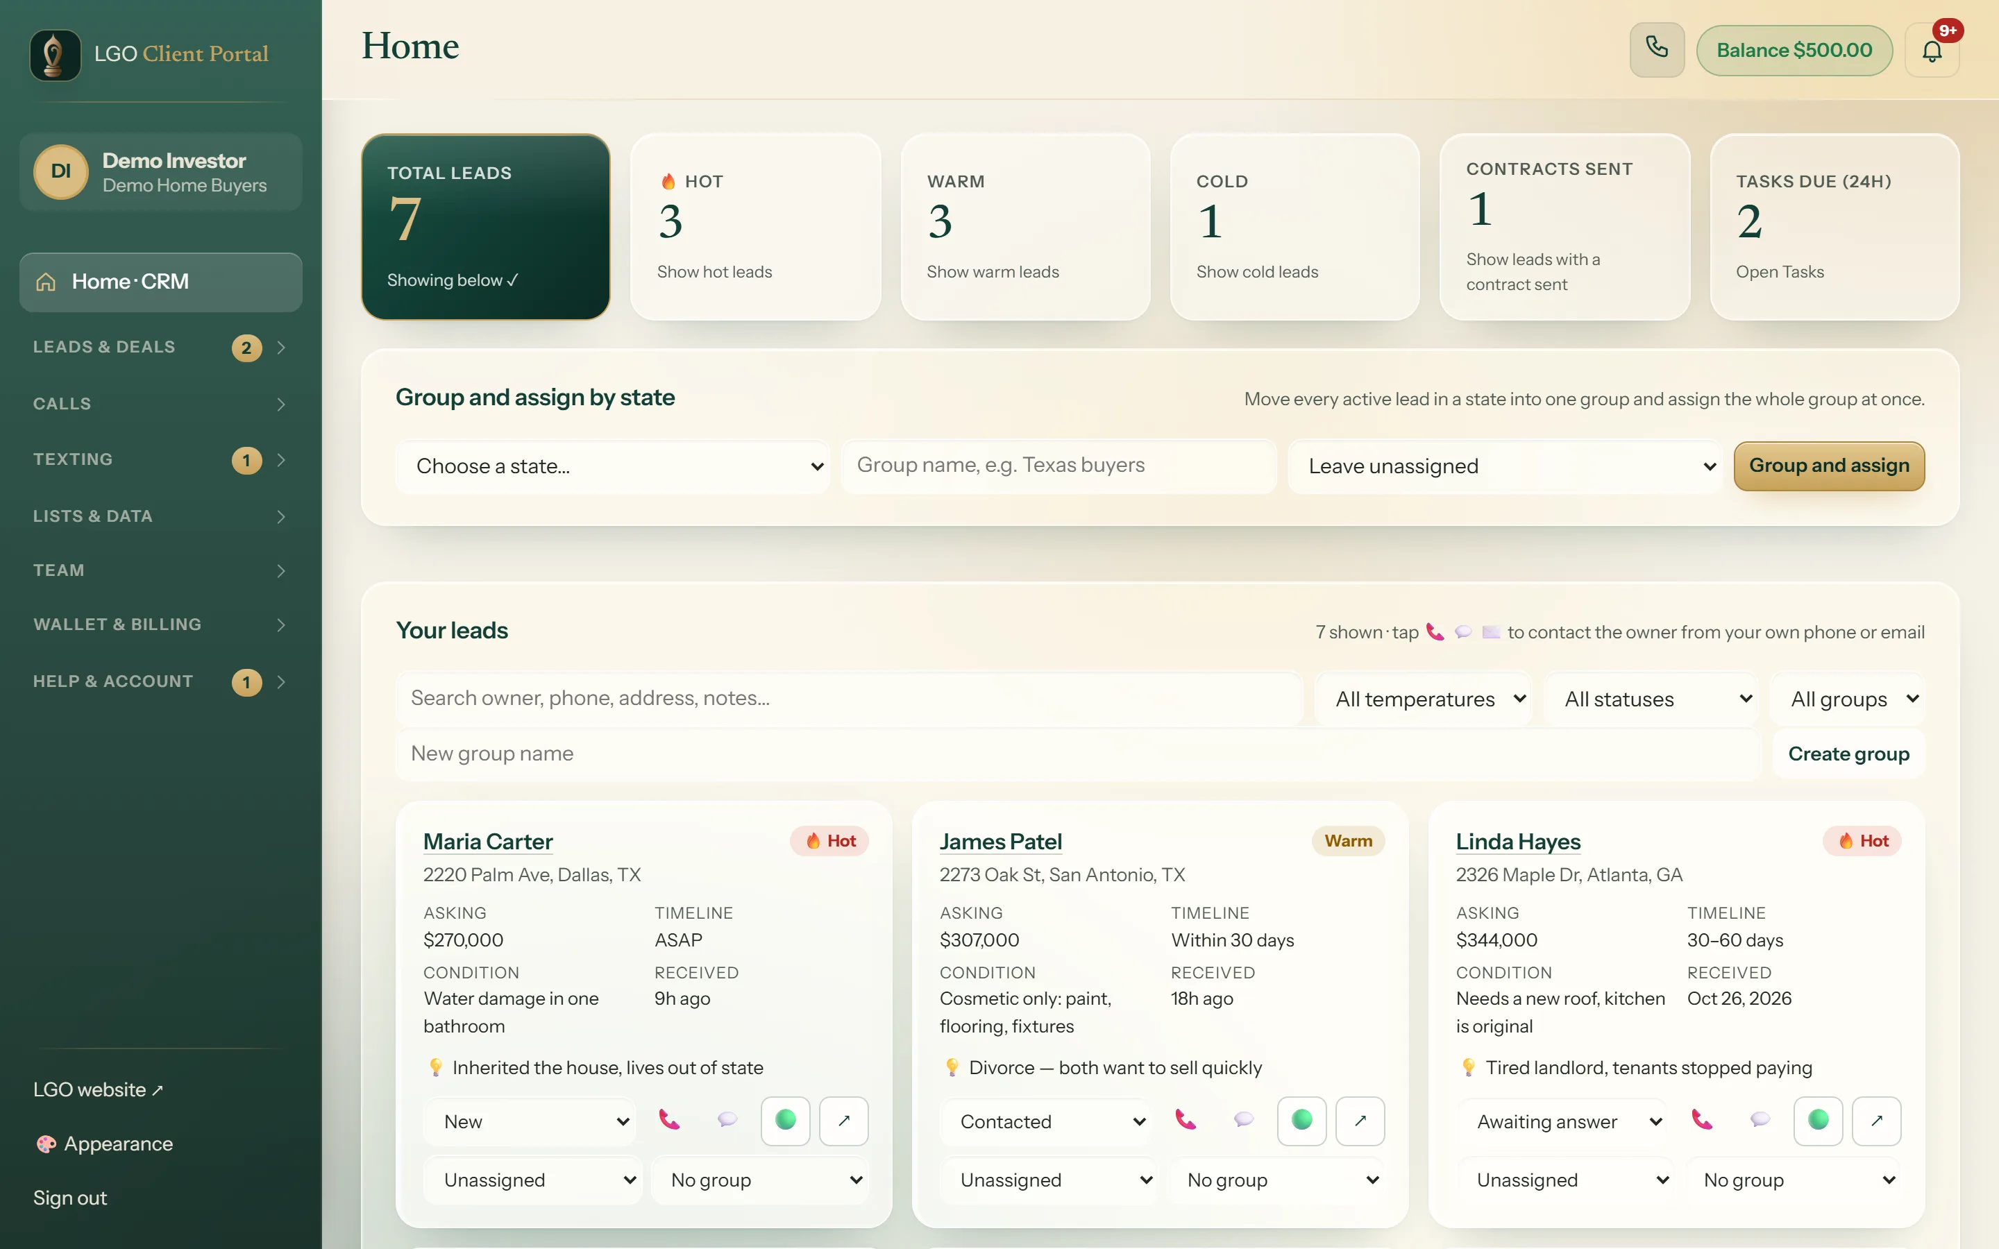The width and height of the screenshot is (1999, 1249).
Task: Click the DI avatar for Demo Investor
Action: 61,172
